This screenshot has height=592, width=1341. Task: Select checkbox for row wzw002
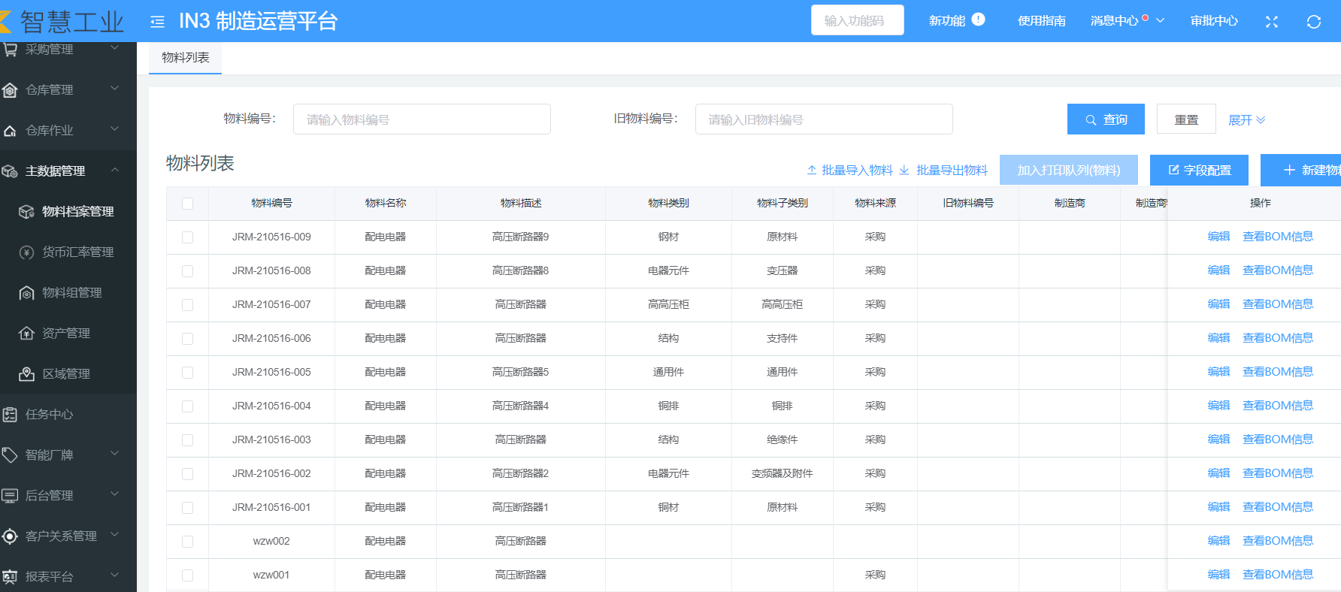tap(188, 542)
